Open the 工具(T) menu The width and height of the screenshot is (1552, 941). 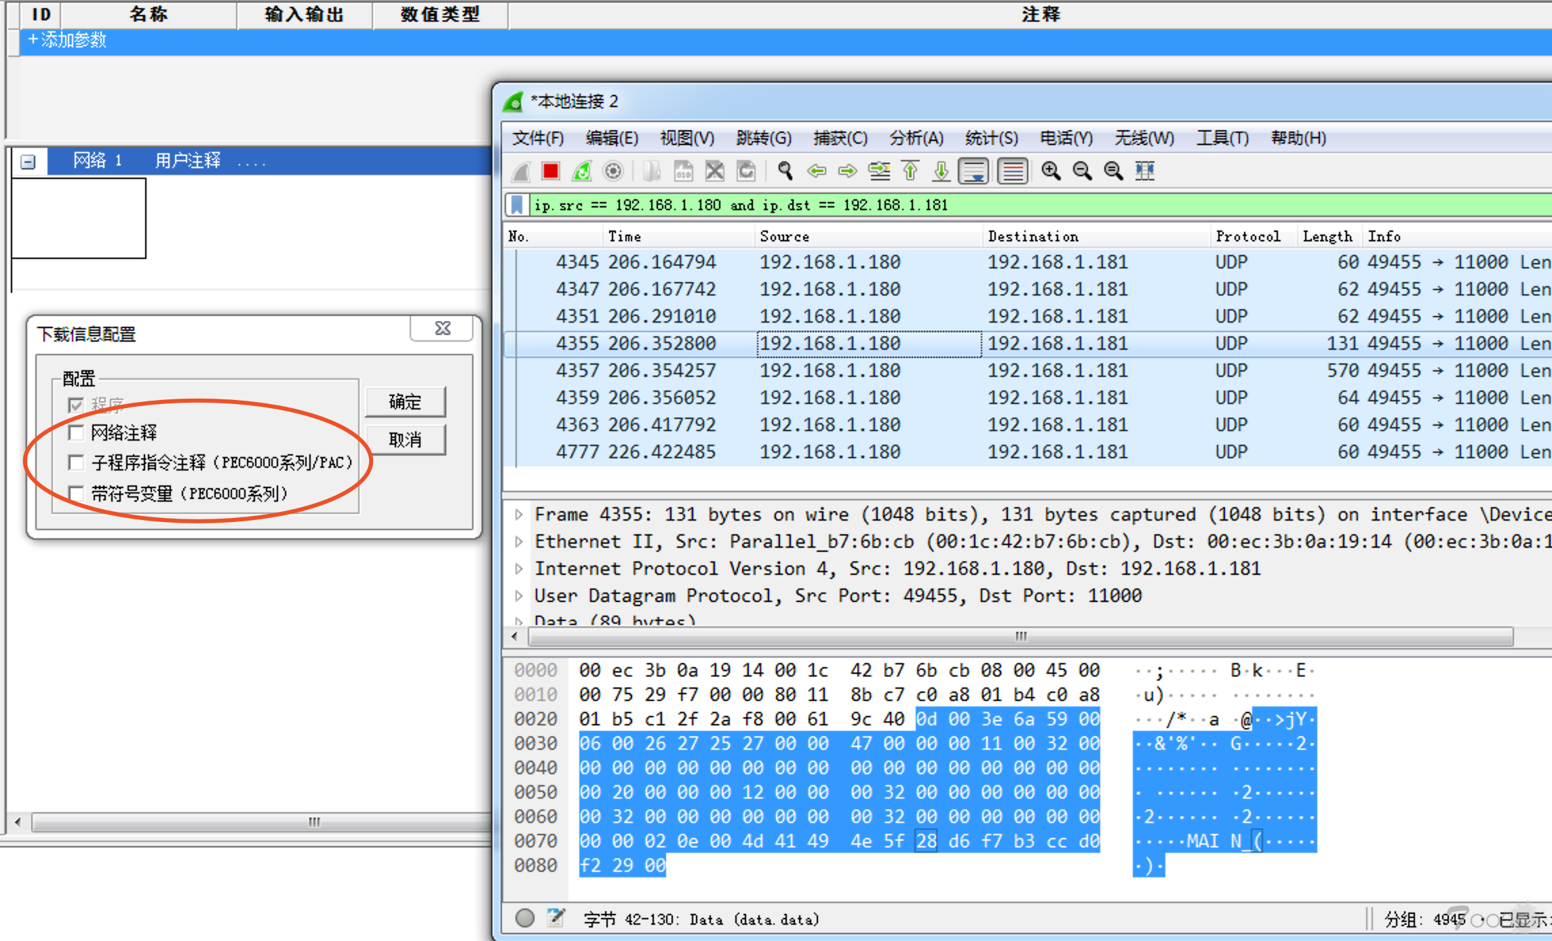(x=1222, y=138)
